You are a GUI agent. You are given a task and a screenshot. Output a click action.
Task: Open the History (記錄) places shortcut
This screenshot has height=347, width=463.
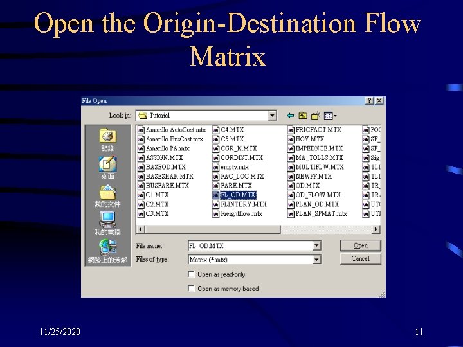(107, 140)
